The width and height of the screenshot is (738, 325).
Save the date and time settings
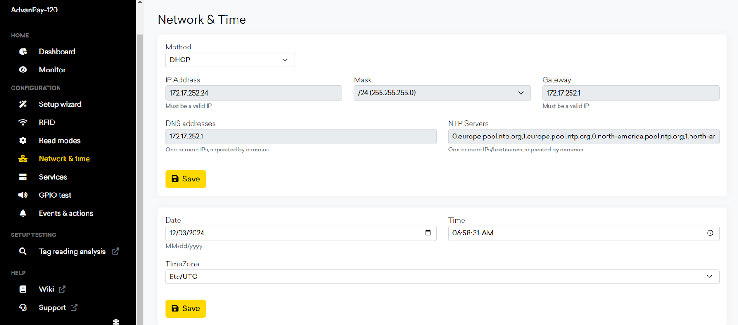(x=185, y=308)
